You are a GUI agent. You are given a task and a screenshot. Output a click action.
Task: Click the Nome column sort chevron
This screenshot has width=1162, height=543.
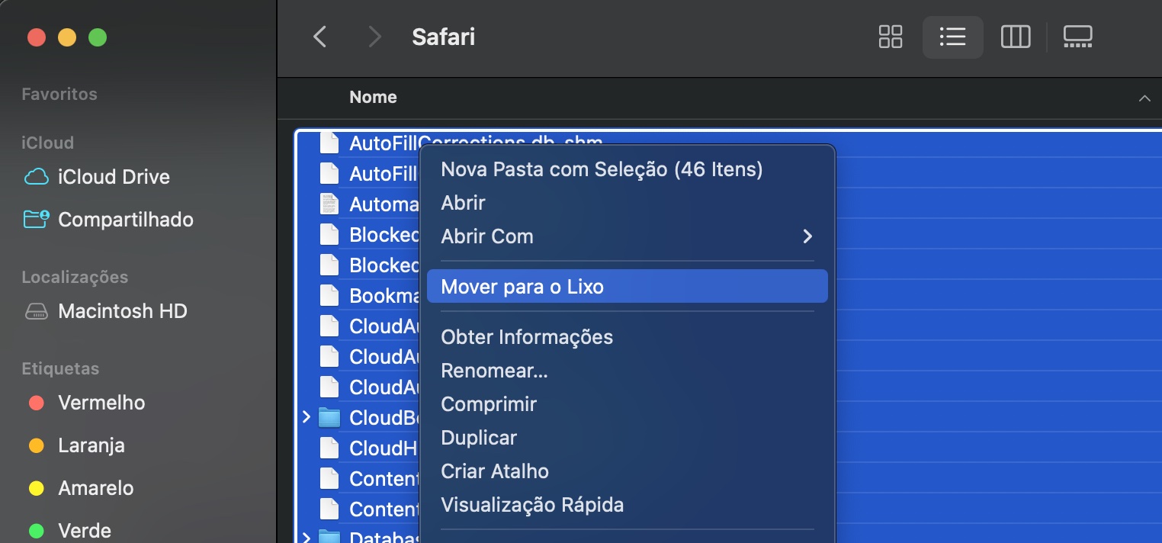pos(1144,98)
